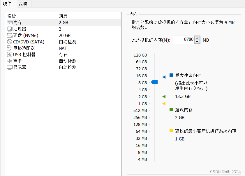Click the 16 GB slider scale label

[141, 76]
